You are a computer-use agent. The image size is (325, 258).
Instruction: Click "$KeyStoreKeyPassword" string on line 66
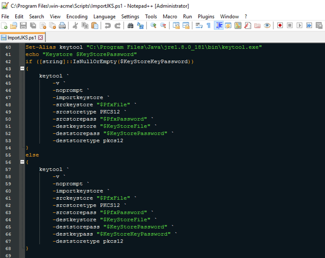(x=134, y=234)
